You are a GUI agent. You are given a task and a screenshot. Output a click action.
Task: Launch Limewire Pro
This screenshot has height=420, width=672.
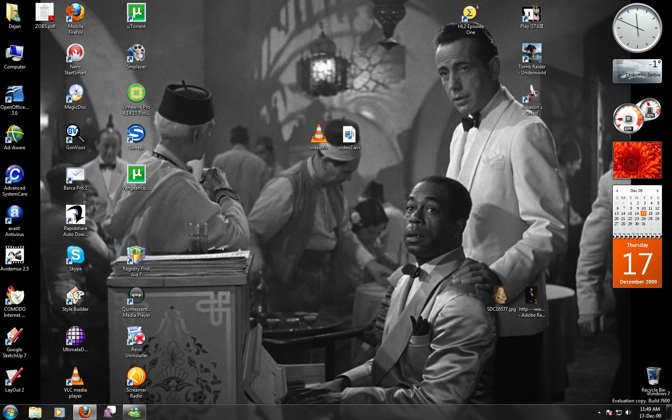pyautogui.click(x=136, y=100)
